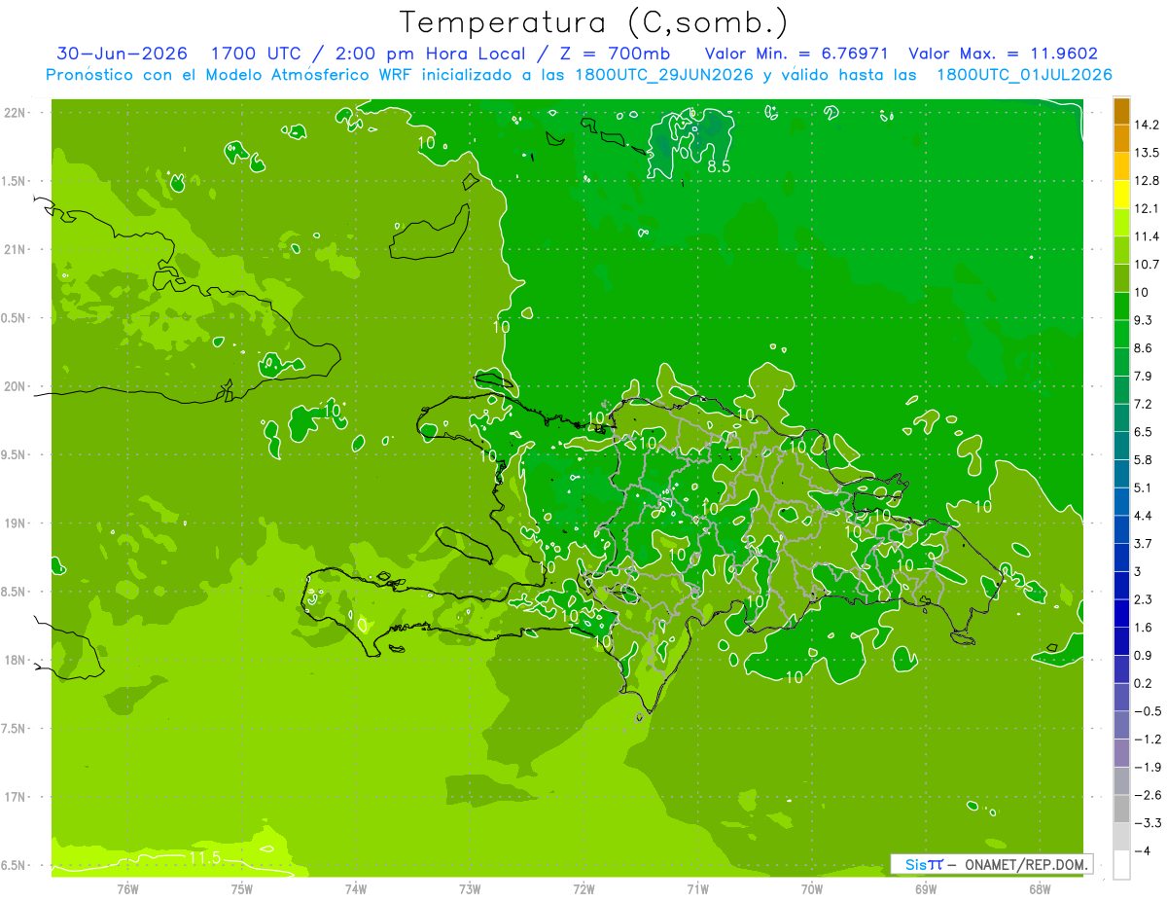Click the '1800UTC_29JUN2026' initialization timestamp
Screen dimensions: 1167x902
(x=662, y=75)
